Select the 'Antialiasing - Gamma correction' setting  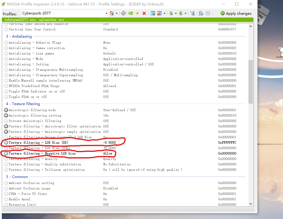(37, 48)
